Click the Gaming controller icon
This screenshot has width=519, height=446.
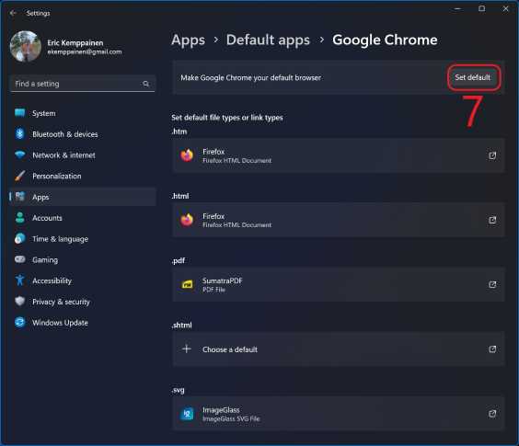[x=20, y=259]
